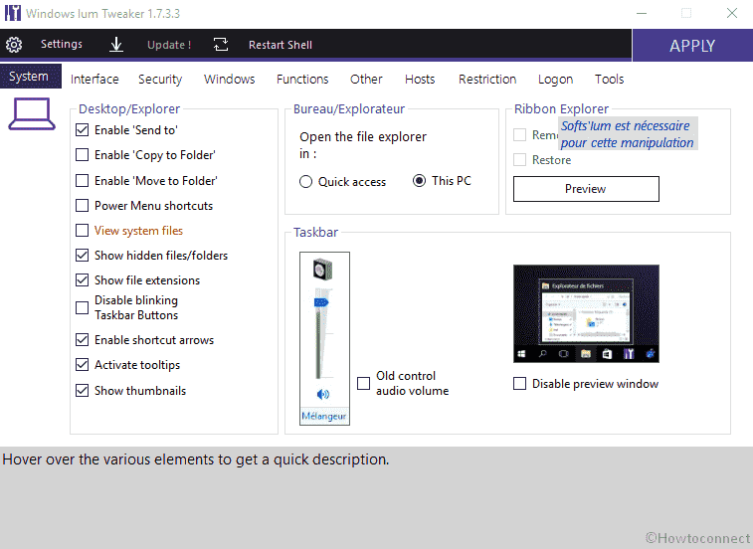Check Enable 'Move to Folder'

click(83, 181)
